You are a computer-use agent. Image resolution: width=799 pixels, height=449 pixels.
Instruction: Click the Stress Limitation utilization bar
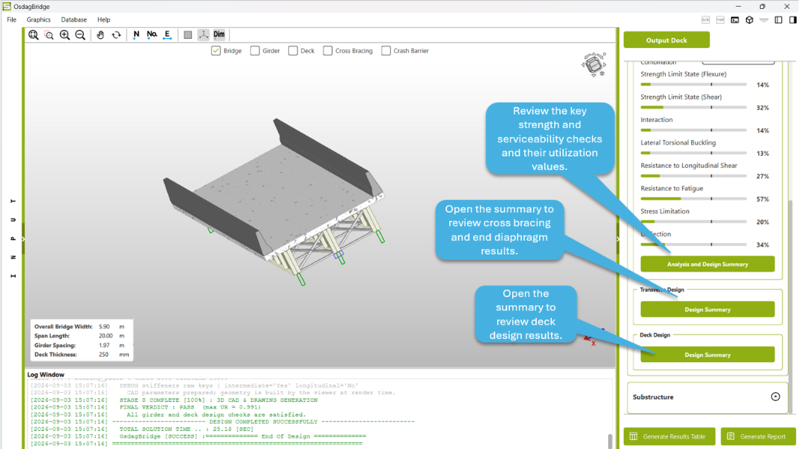[693, 222]
